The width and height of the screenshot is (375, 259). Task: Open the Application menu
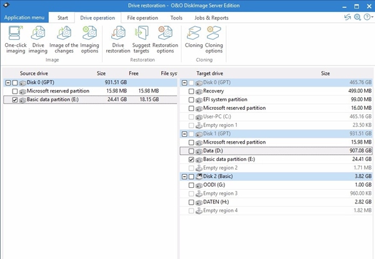coord(24,17)
